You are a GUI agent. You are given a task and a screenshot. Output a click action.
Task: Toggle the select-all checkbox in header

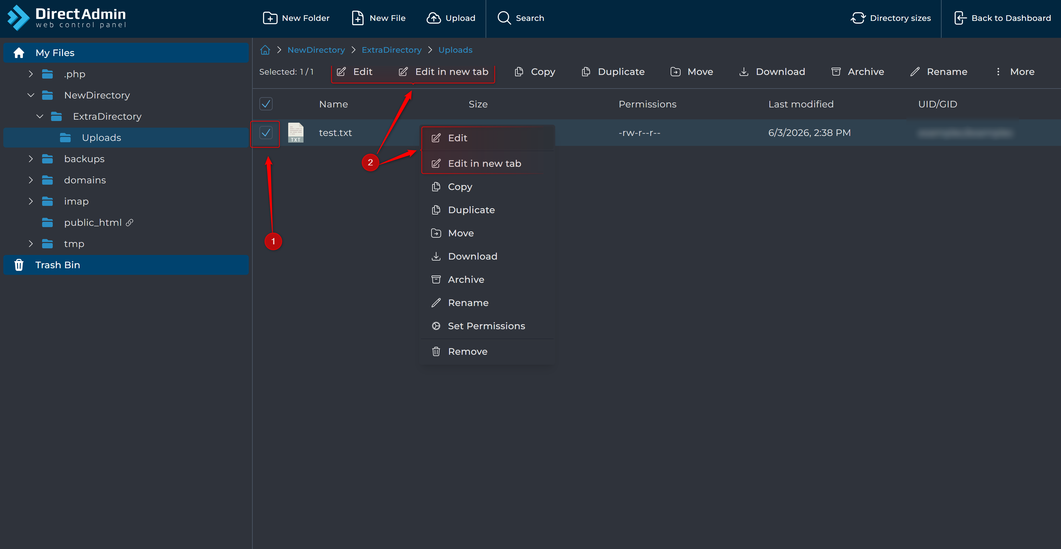[x=266, y=104]
